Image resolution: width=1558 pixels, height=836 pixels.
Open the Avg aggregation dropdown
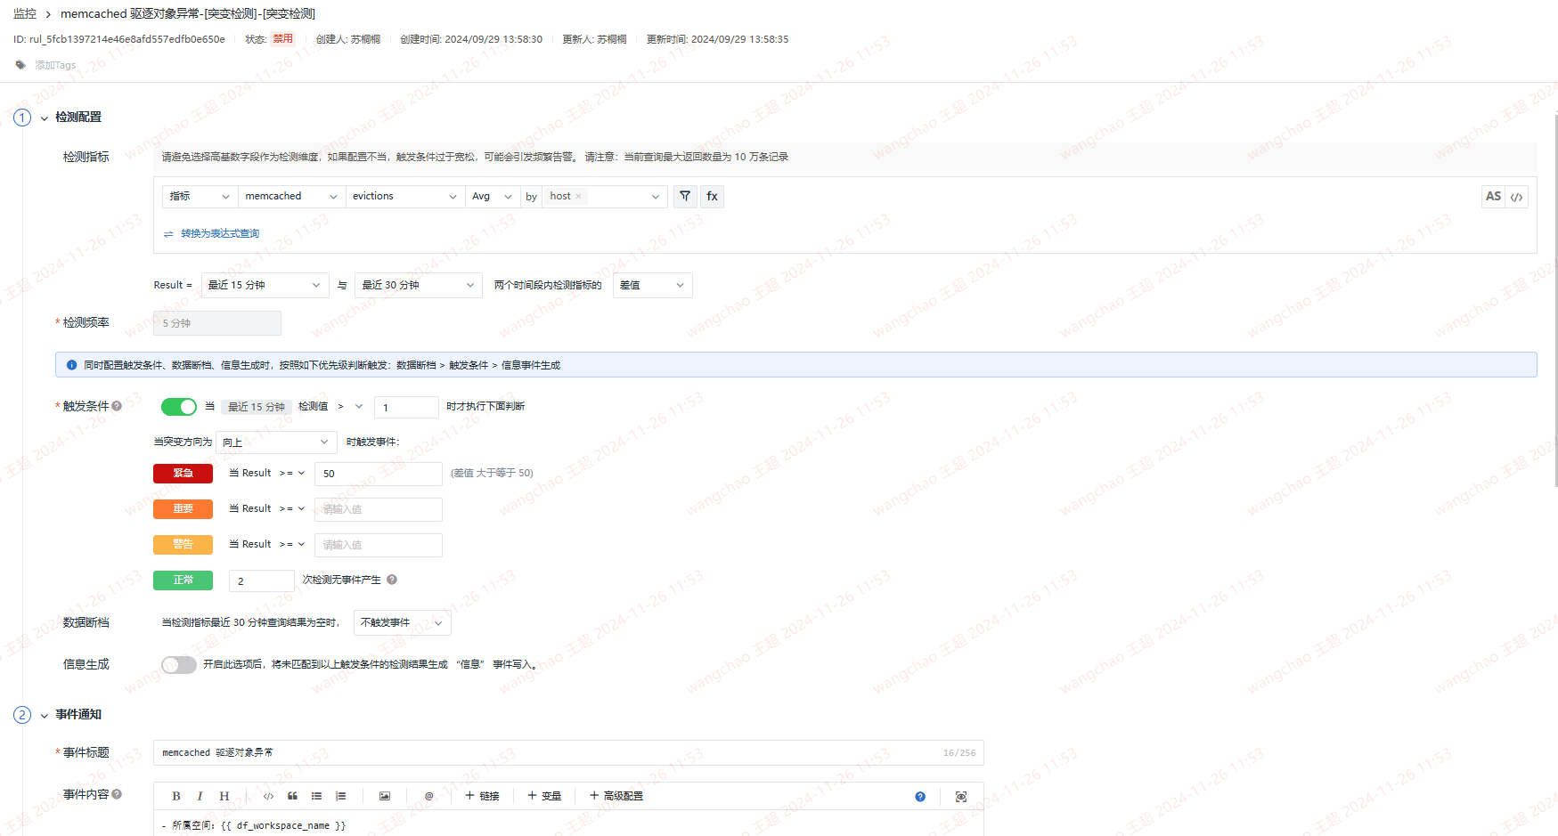tap(493, 196)
